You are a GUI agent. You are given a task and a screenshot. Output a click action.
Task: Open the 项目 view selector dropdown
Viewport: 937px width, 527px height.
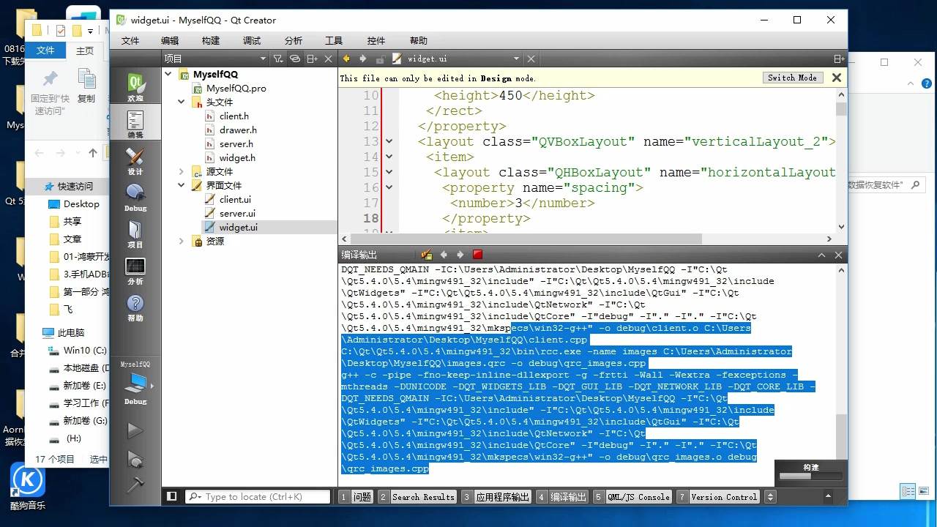[215, 59]
